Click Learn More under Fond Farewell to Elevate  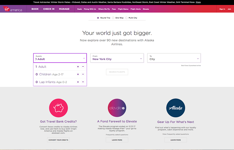pos(117,140)
